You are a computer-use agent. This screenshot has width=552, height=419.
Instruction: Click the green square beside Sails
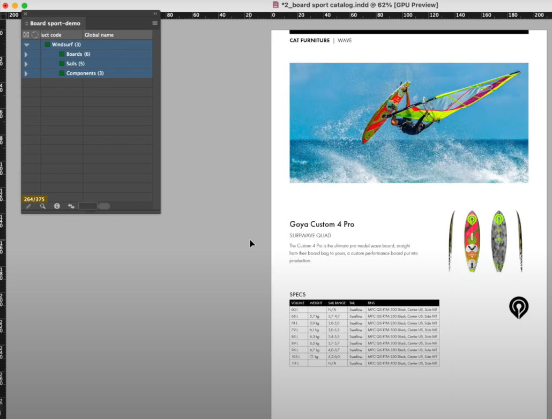click(x=62, y=63)
